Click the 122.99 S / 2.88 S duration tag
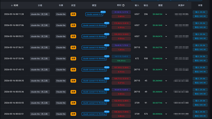The image size is (212, 119). pos(121,101)
